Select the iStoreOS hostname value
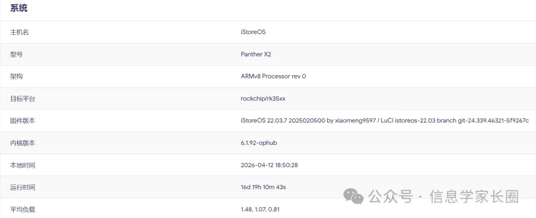 pyautogui.click(x=253, y=32)
